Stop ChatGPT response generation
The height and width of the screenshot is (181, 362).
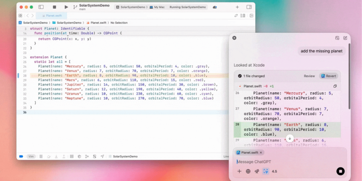[341, 171]
